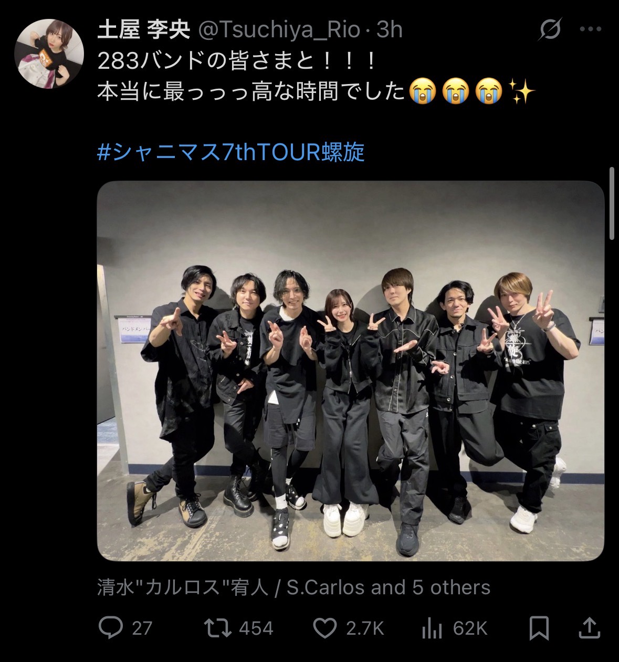
Task: Open @Tsuchiya_Rio handle link
Action: click(278, 30)
